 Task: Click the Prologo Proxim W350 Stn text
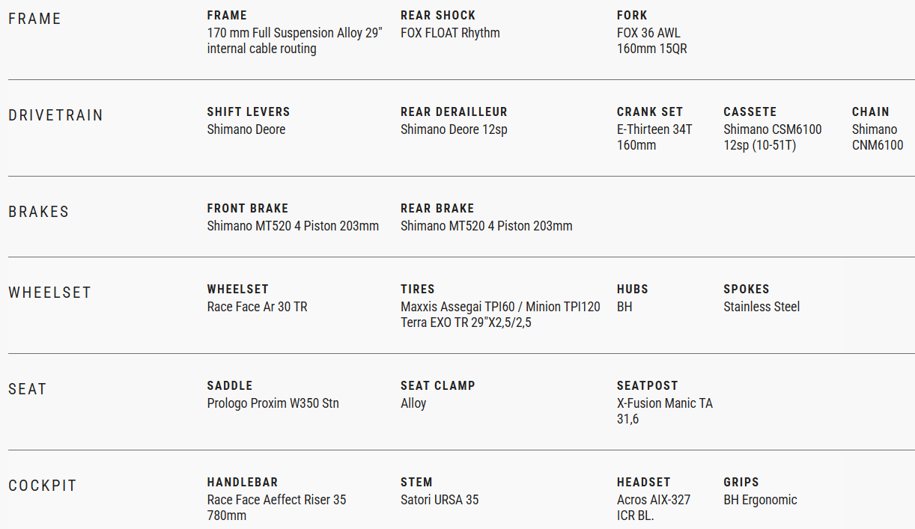[273, 403]
